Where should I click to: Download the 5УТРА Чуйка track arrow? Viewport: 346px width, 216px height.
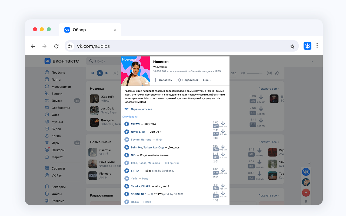click(x=223, y=170)
